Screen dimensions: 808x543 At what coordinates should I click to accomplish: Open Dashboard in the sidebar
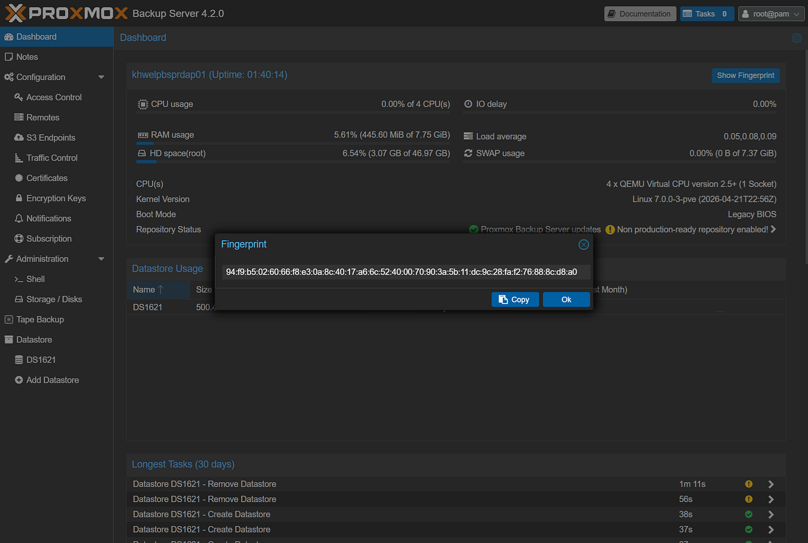tap(57, 37)
